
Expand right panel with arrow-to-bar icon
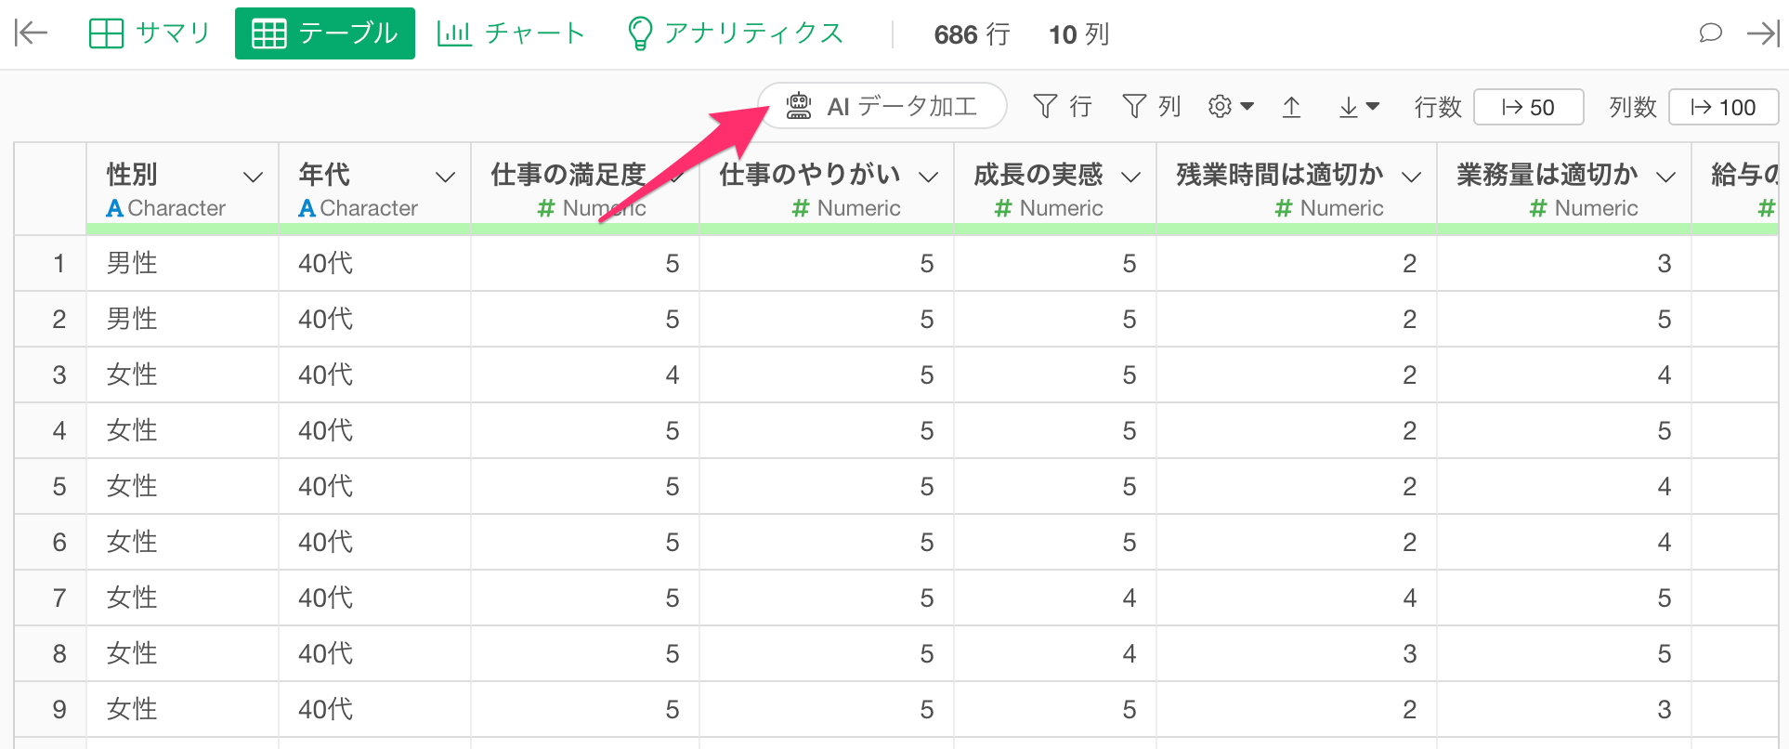(x=1762, y=33)
